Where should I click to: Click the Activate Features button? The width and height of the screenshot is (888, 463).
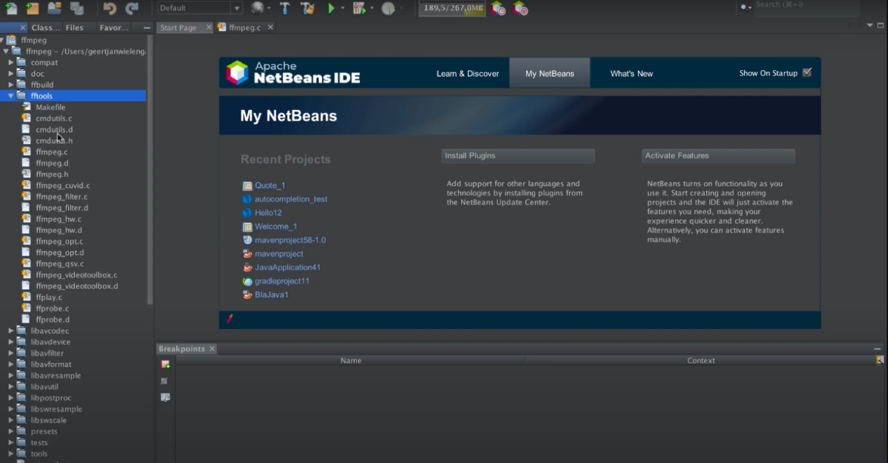click(718, 155)
